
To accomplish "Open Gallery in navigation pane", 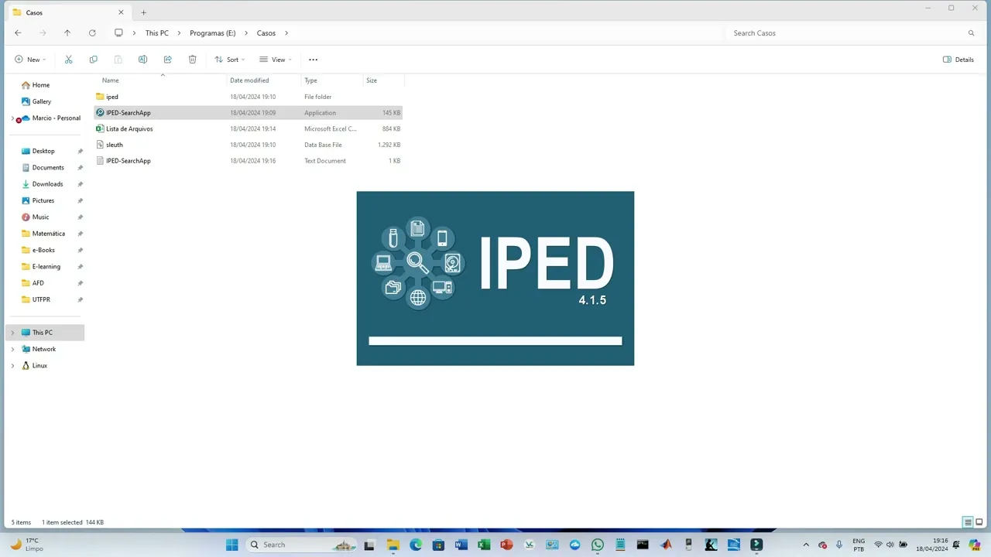I will click(x=36, y=101).
